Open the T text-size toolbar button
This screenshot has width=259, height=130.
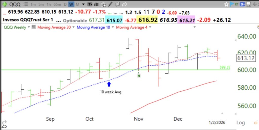90,4
